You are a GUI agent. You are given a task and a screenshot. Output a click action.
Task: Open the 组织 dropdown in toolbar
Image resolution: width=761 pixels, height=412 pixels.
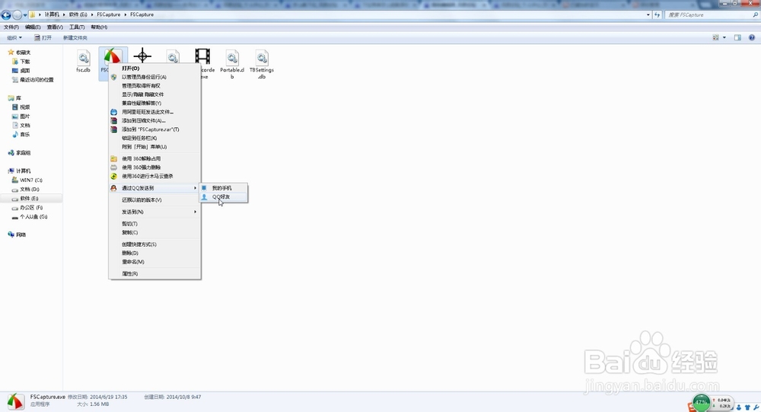[x=14, y=37]
